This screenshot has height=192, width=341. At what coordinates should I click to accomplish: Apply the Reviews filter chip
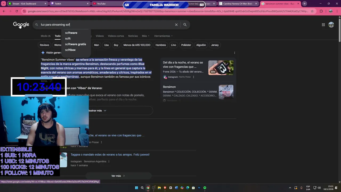44,45
